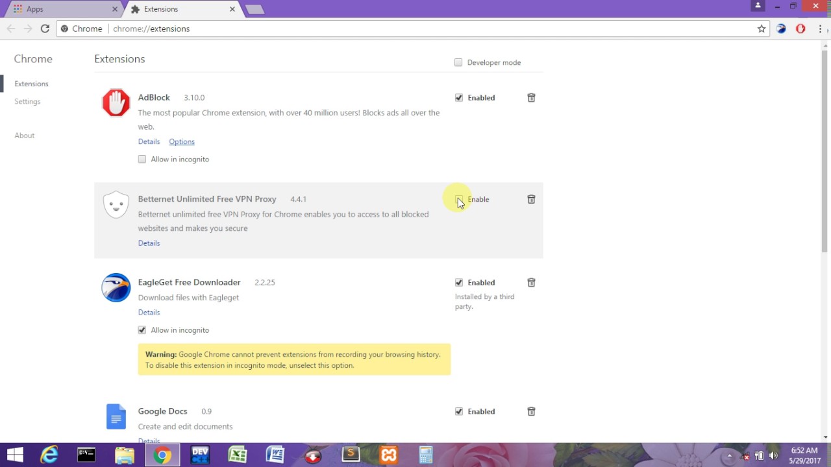Open Excel from the taskbar
The width and height of the screenshot is (831, 467).
point(238,455)
